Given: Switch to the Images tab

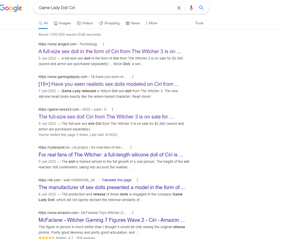Looking at the screenshot, I should (62, 23).
